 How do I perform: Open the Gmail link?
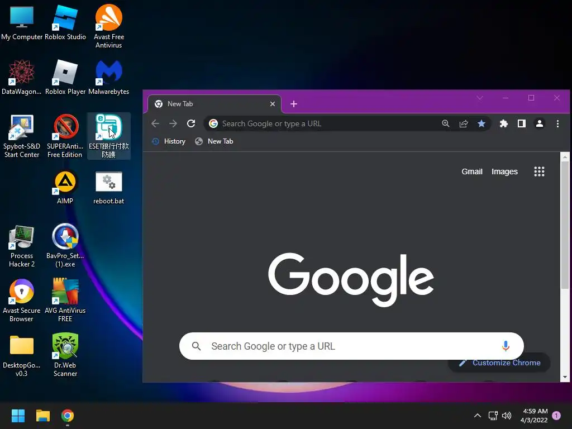click(x=471, y=171)
